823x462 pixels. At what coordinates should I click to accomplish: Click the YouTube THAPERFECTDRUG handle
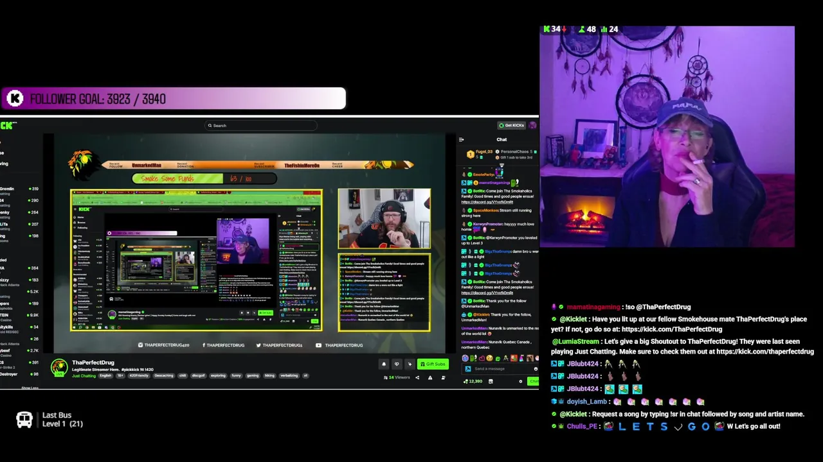click(341, 345)
